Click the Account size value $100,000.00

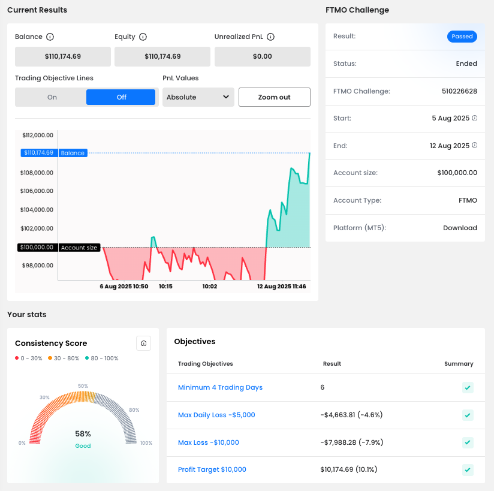coord(457,173)
